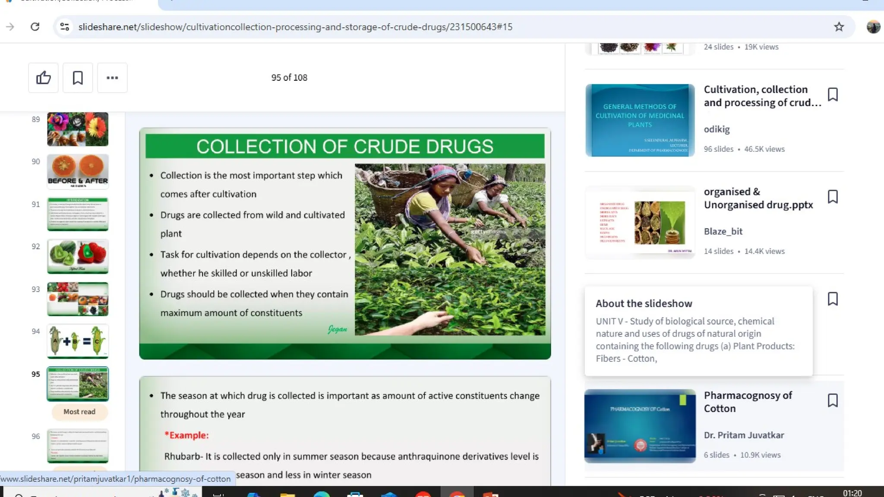This screenshot has width=884, height=497.
Task: Click 'About the slideshow' heading
Action: point(644,304)
